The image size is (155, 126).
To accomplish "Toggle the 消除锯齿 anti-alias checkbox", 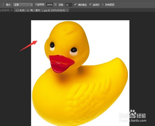I will 75,5.
